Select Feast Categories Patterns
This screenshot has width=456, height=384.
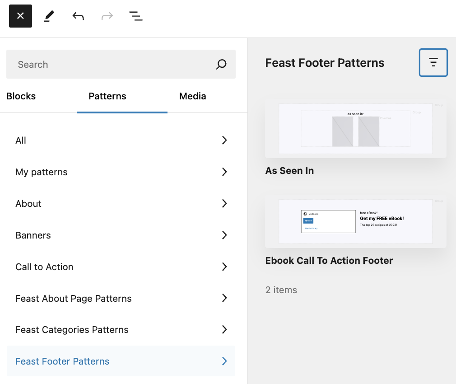coord(121,330)
